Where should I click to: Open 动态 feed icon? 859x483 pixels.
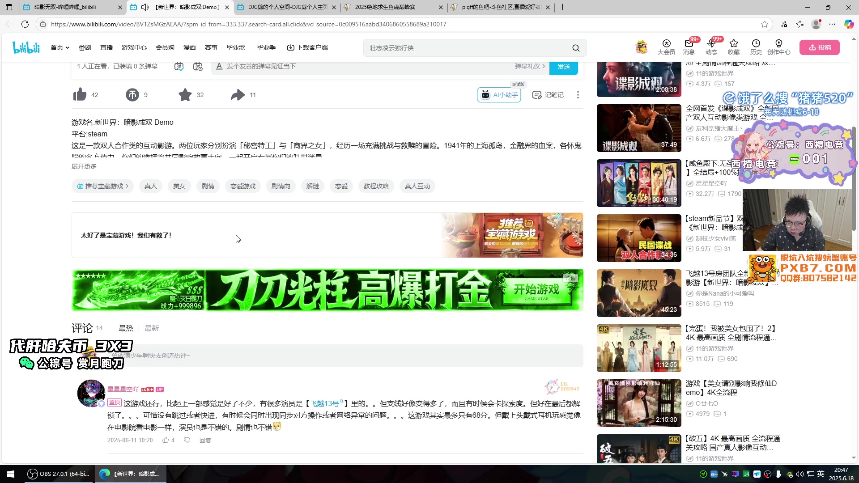(711, 47)
